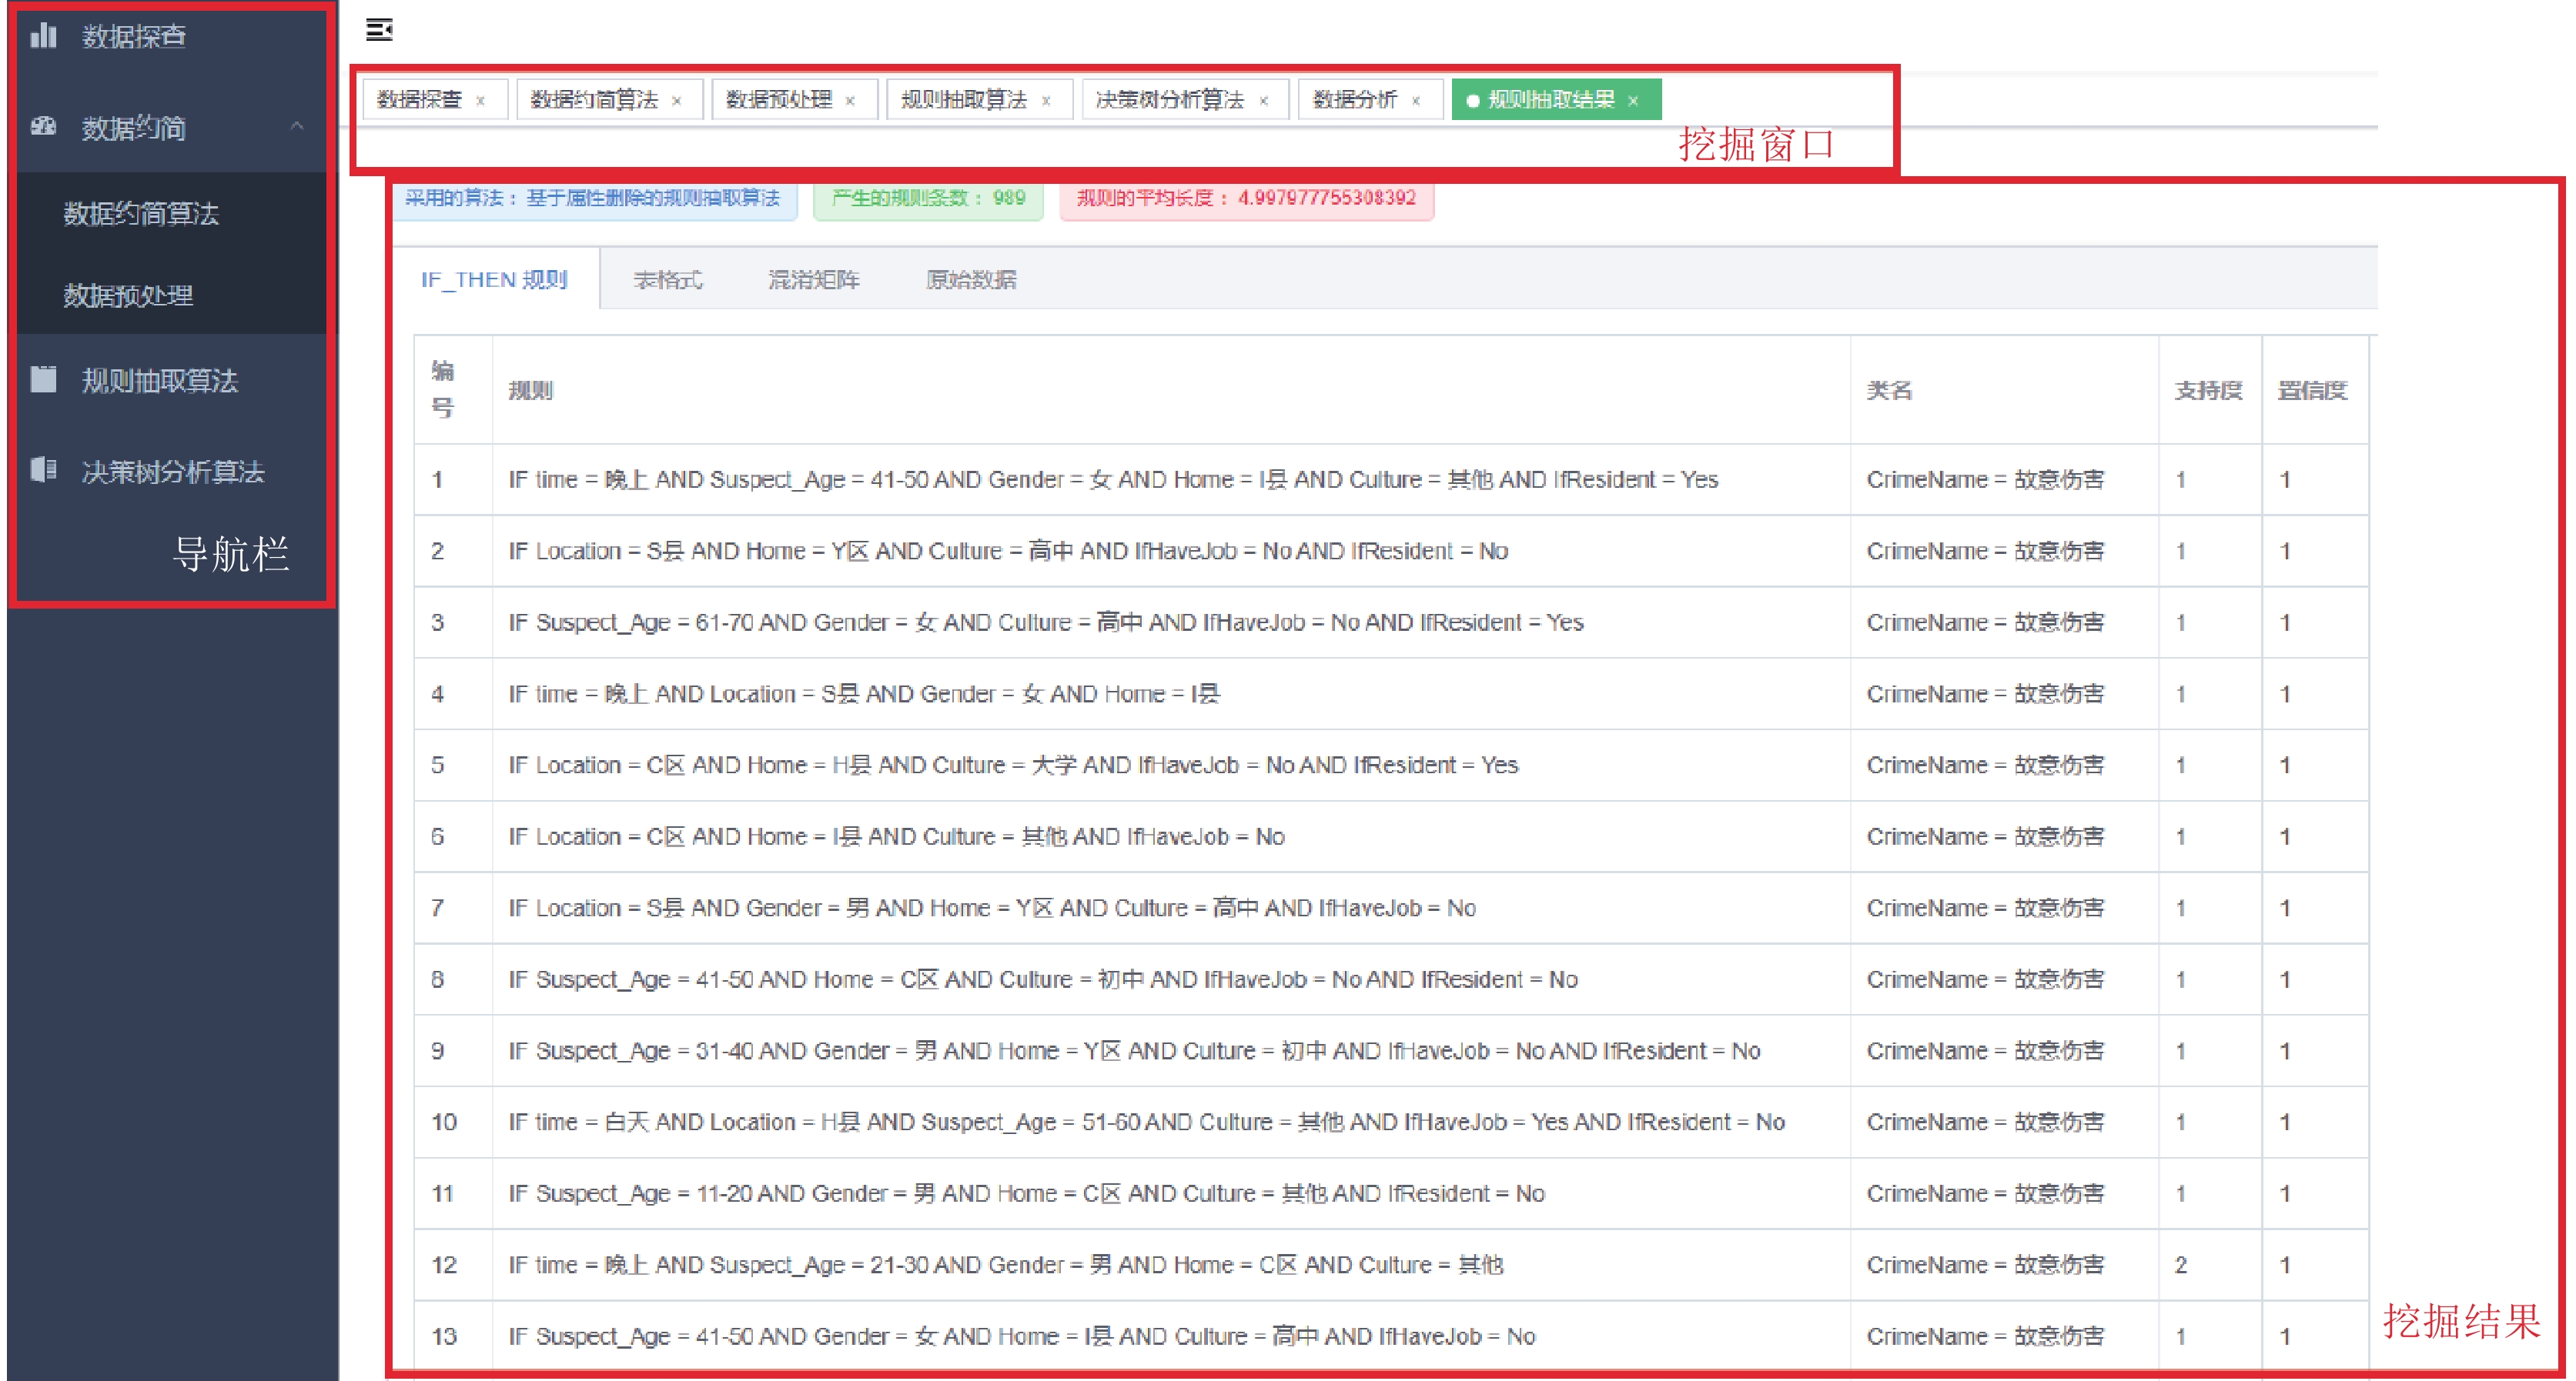Switch to the 表格式 tab
The width and height of the screenshot is (2576, 1381).
668,280
